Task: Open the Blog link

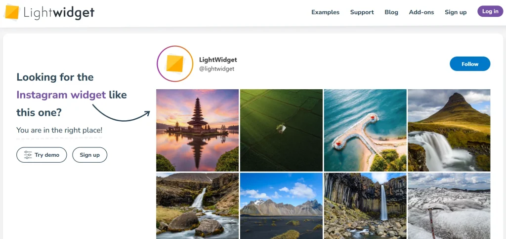Action: (391, 12)
